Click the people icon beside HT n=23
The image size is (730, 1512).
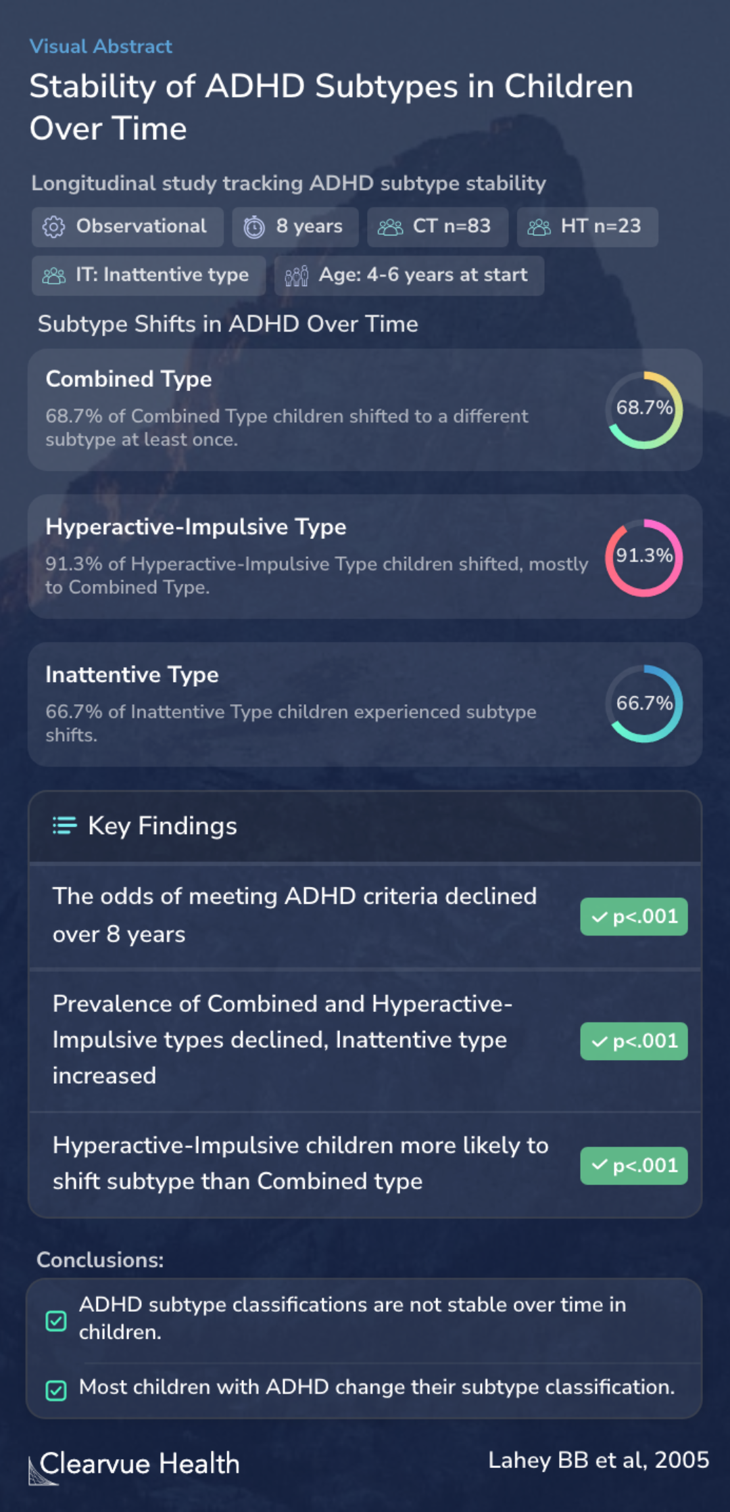539,227
